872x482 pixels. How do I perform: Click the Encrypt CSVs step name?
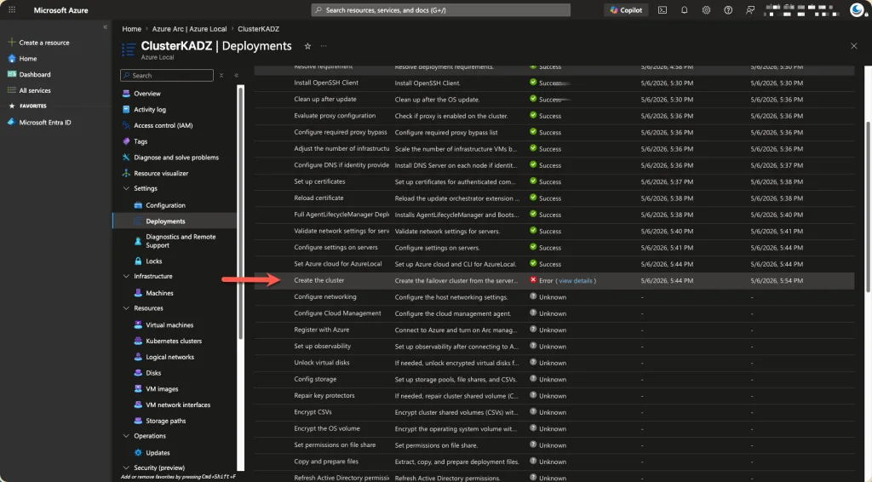(x=313, y=412)
